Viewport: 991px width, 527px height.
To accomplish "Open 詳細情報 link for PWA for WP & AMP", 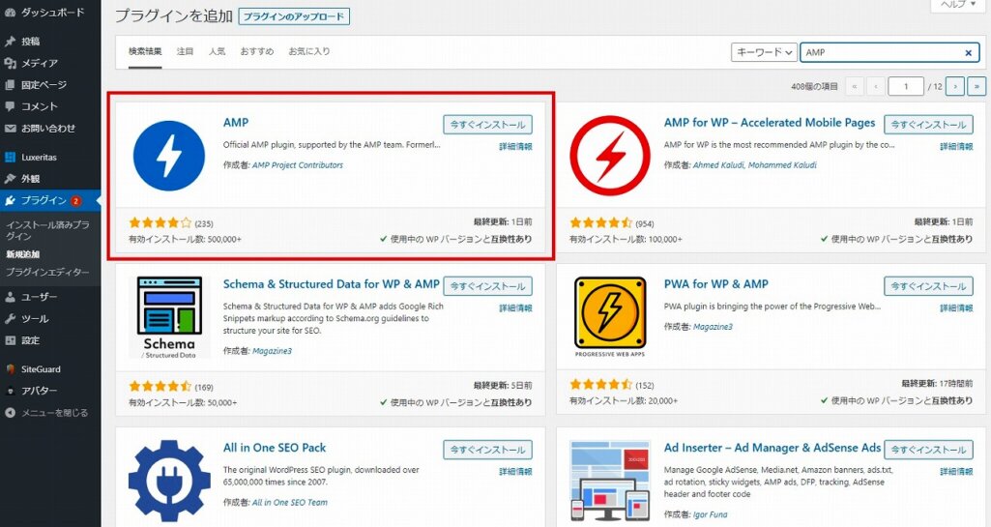I will coord(956,308).
